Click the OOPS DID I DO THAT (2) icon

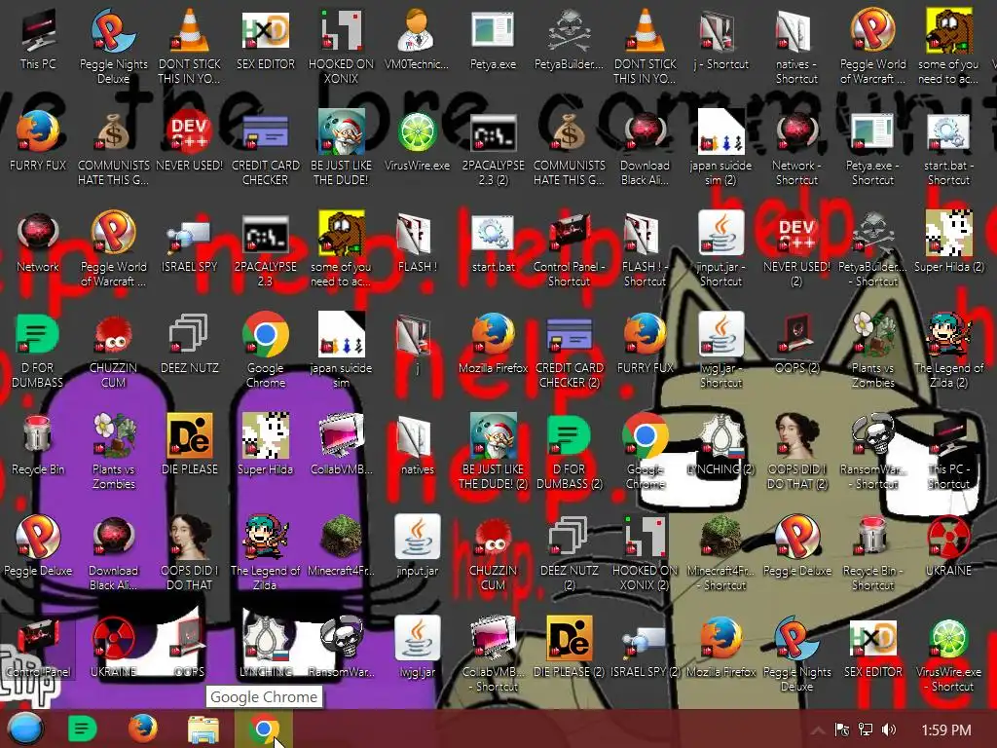point(796,452)
